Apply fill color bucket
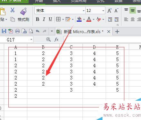 coord(79,19)
